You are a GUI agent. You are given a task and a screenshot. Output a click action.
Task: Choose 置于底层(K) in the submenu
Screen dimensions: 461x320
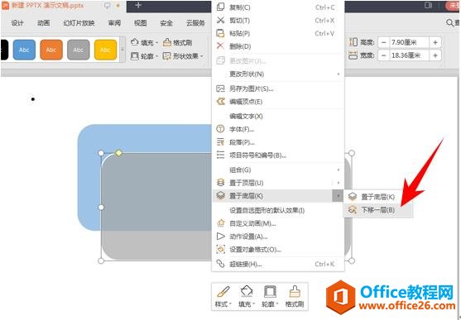click(x=377, y=197)
